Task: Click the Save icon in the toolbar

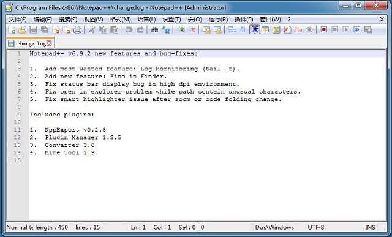Action: pyautogui.click(x=34, y=30)
